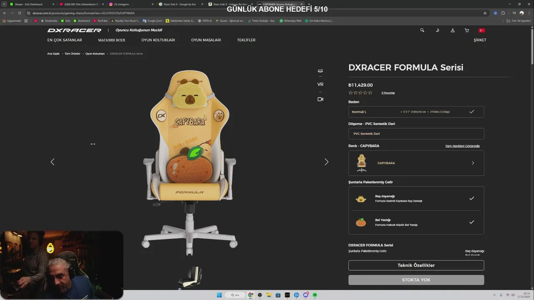
Task: Click the browser back arrow
Action: click(x=5, y=13)
